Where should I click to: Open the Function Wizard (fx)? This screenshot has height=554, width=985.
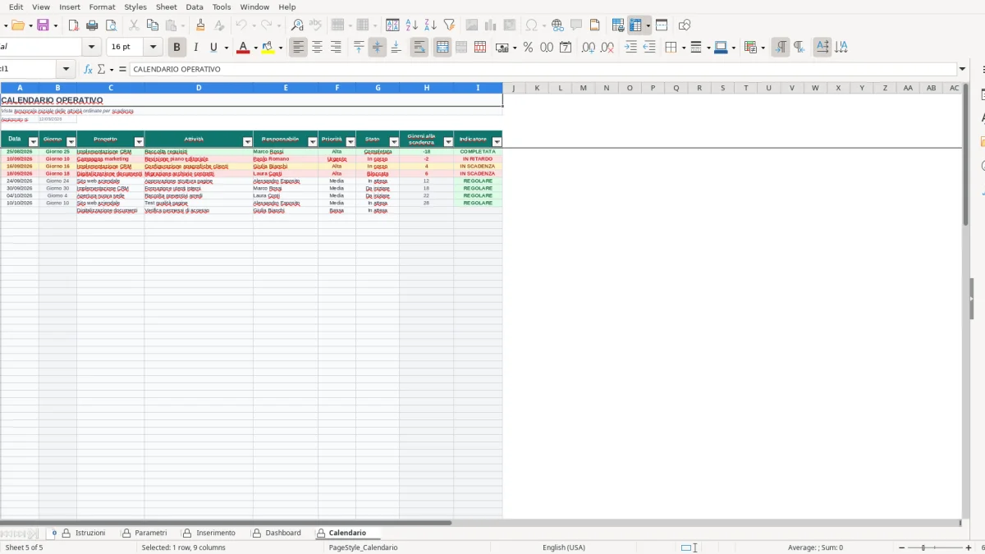pos(88,70)
